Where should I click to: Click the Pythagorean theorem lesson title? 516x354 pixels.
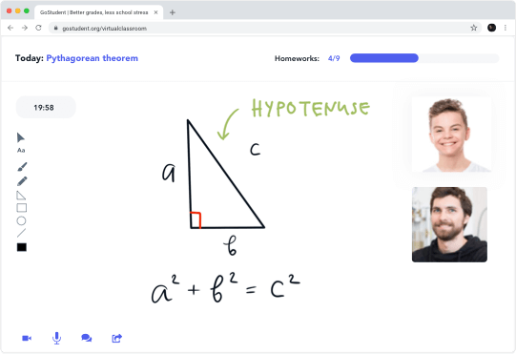click(x=93, y=58)
